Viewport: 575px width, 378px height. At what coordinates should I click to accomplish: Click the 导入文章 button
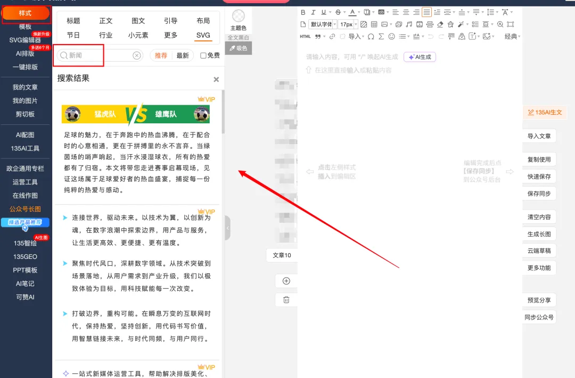click(539, 136)
